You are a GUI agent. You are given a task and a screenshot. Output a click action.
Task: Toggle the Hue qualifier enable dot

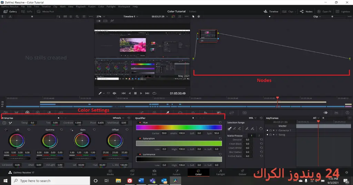tap(140, 122)
